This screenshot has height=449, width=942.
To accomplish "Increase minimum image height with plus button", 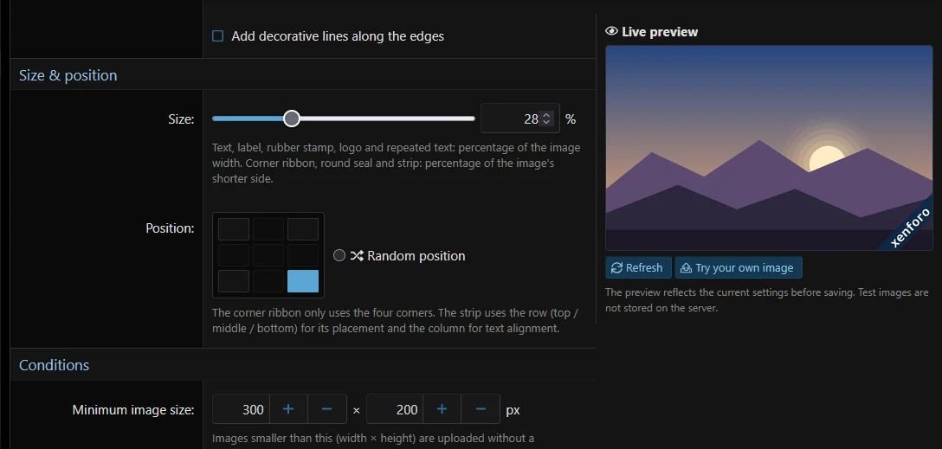I will point(442,409).
